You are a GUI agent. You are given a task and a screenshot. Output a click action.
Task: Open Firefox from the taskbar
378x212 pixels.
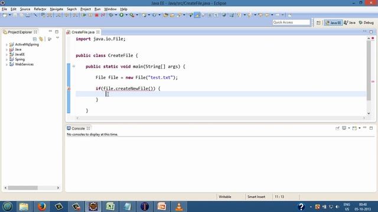41,207
